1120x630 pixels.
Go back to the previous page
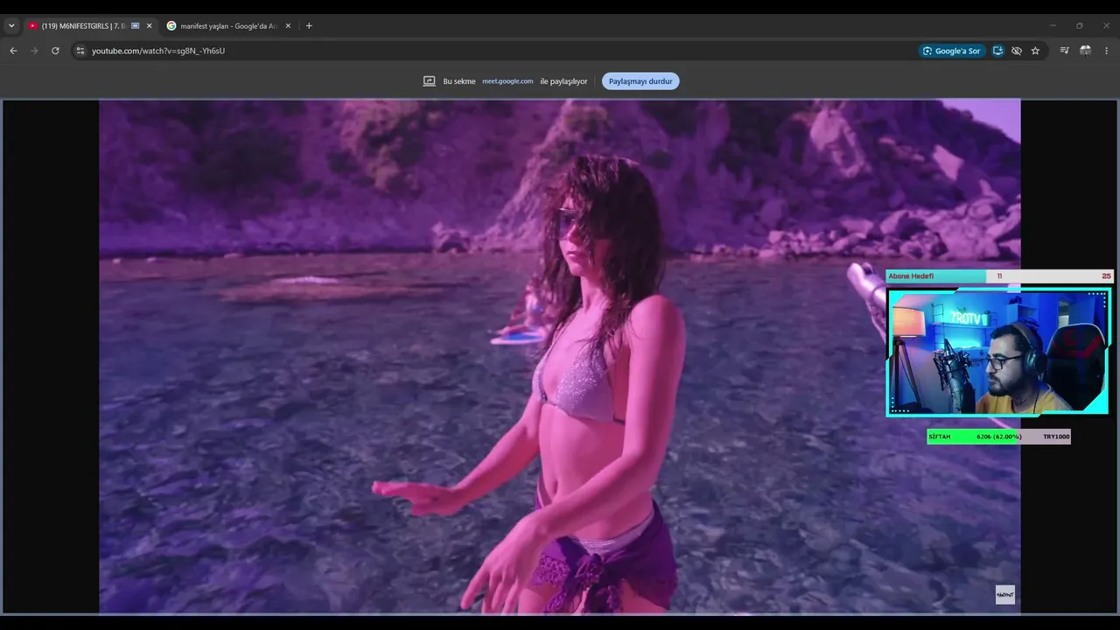[x=13, y=51]
